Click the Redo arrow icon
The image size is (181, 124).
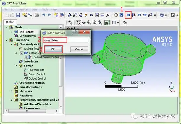(49, 15)
